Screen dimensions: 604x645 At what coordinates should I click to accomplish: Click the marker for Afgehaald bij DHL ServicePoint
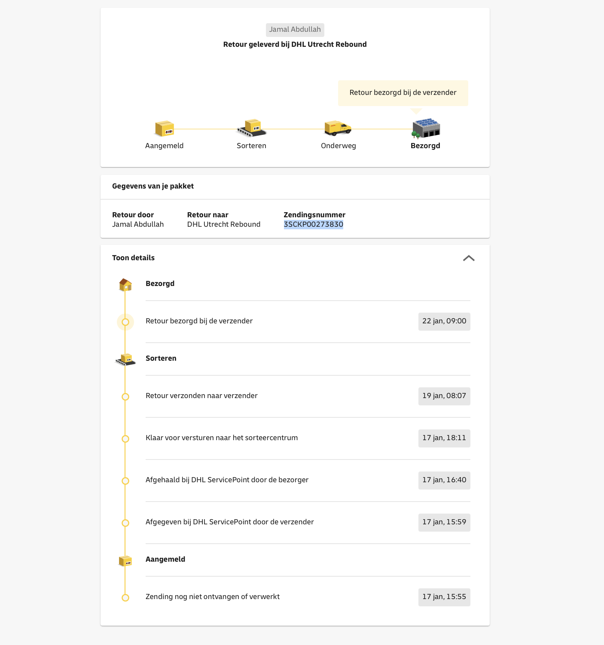point(125,481)
